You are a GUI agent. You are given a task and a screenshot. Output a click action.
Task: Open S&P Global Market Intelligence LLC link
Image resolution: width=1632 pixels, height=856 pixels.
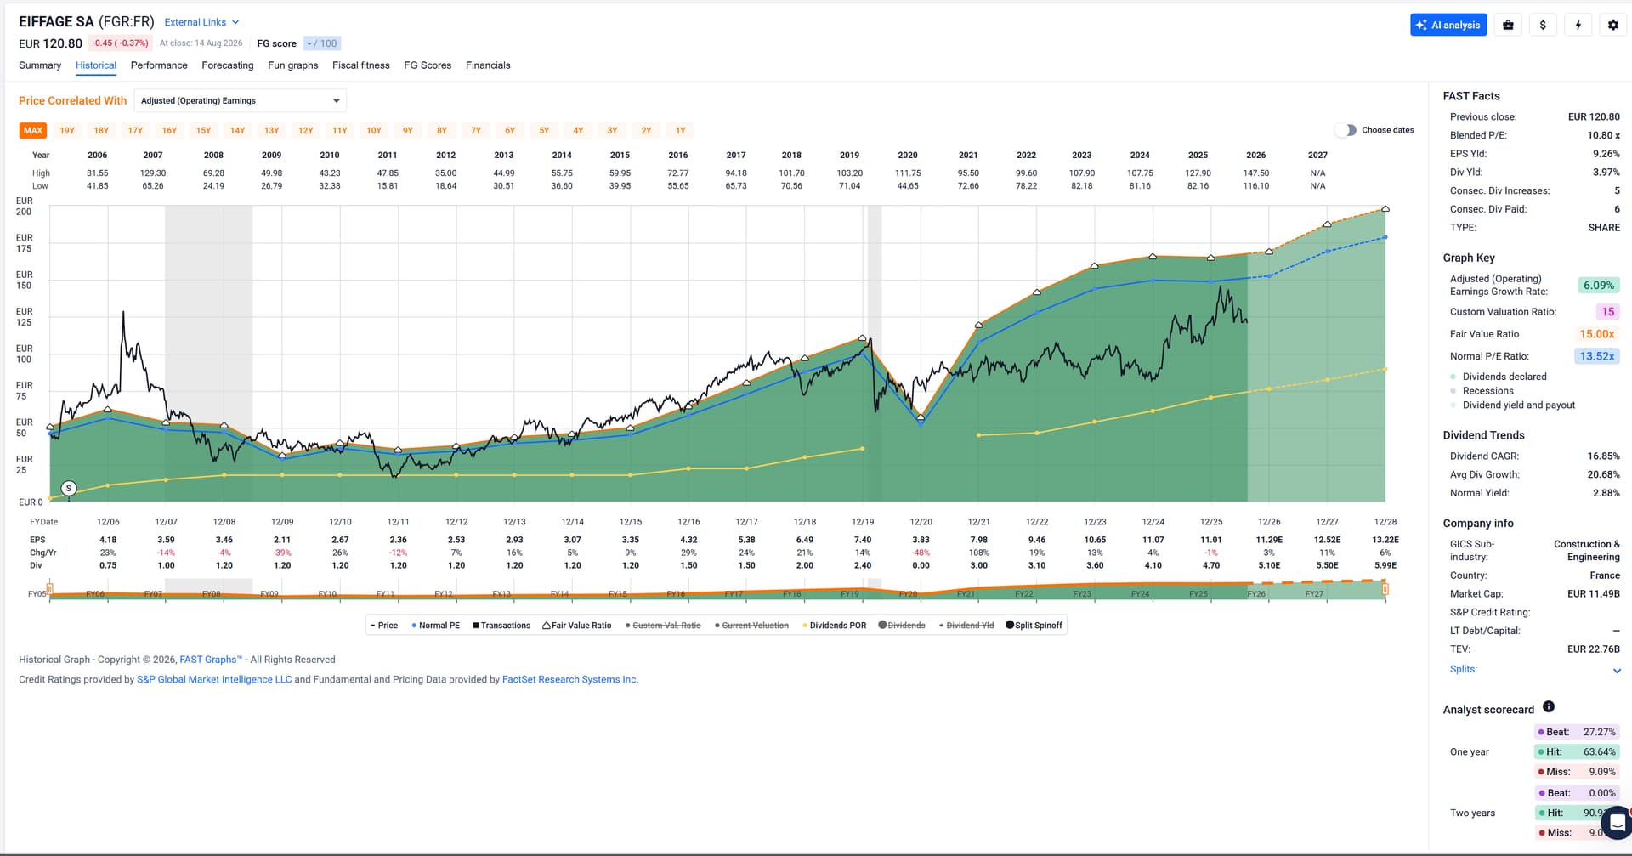214,680
